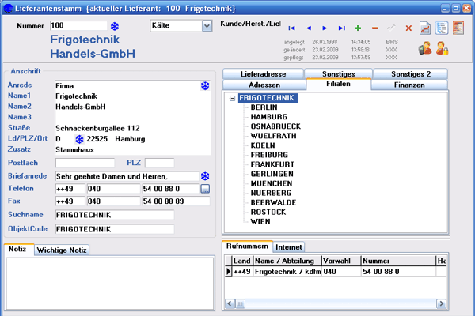Switch to the Internet tab
Viewport: 475px width, 316px height.
click(x=289, y=247)
